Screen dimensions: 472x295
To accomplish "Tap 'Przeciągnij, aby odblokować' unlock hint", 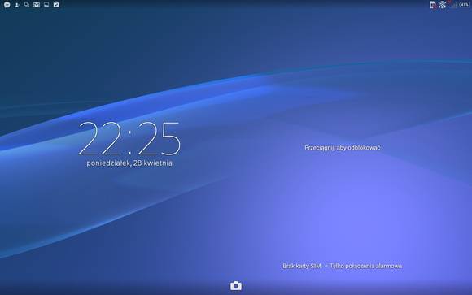I will tap(343, 148).
